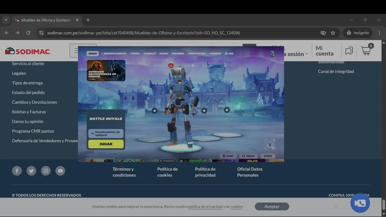View site information icon in address bar

[41, 33]
